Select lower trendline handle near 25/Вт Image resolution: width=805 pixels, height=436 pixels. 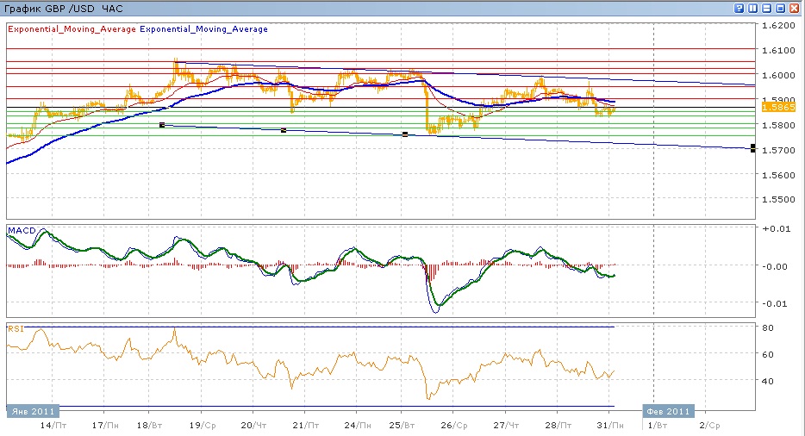tap(405, 134)
